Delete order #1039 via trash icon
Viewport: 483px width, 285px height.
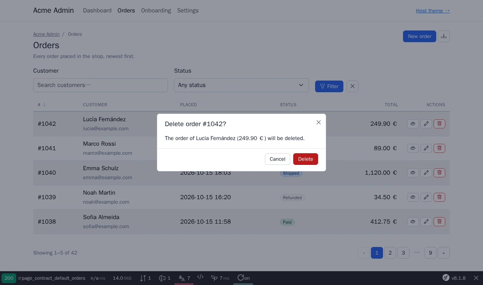click(439, 197)
